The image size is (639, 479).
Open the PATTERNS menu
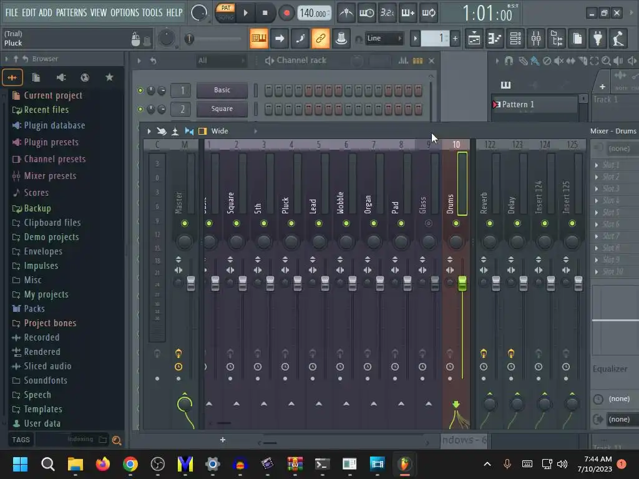point(71,12)
